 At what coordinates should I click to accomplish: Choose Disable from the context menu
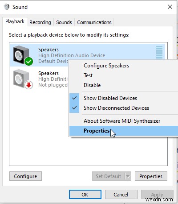pyautogui.click(x=92, y=85)
